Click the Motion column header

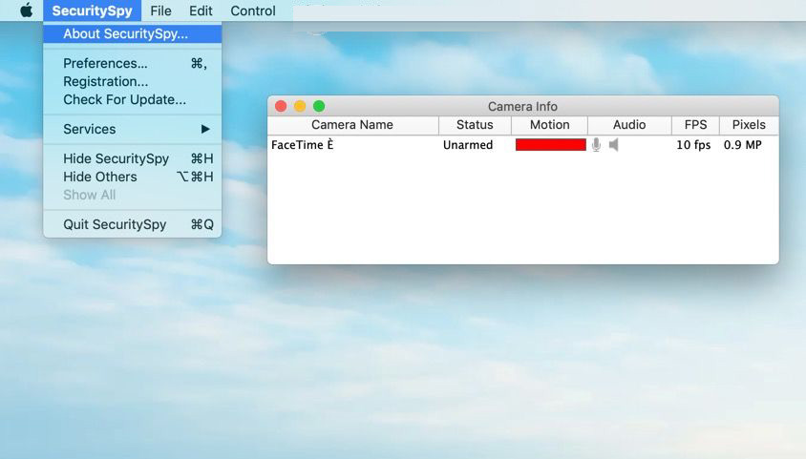tap(549, 125)
